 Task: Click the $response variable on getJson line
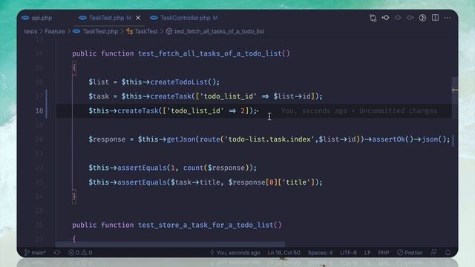click(x=107, y=139)
